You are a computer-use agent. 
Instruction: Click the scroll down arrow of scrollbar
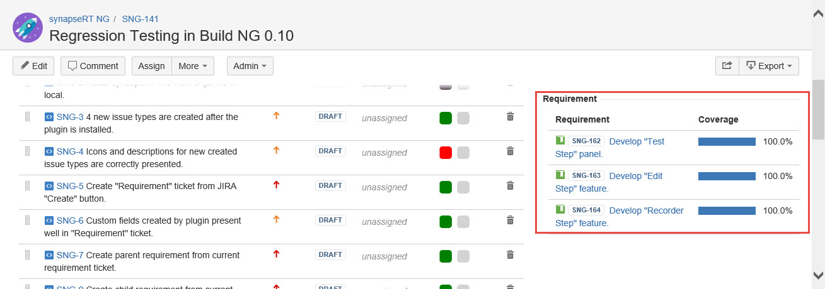pos(819,275)
